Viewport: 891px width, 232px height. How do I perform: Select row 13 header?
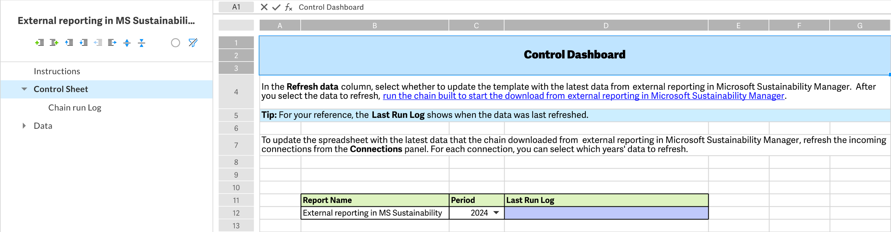236,226
